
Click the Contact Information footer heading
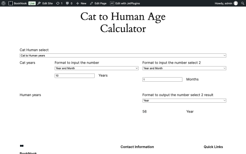coord(137,147)
